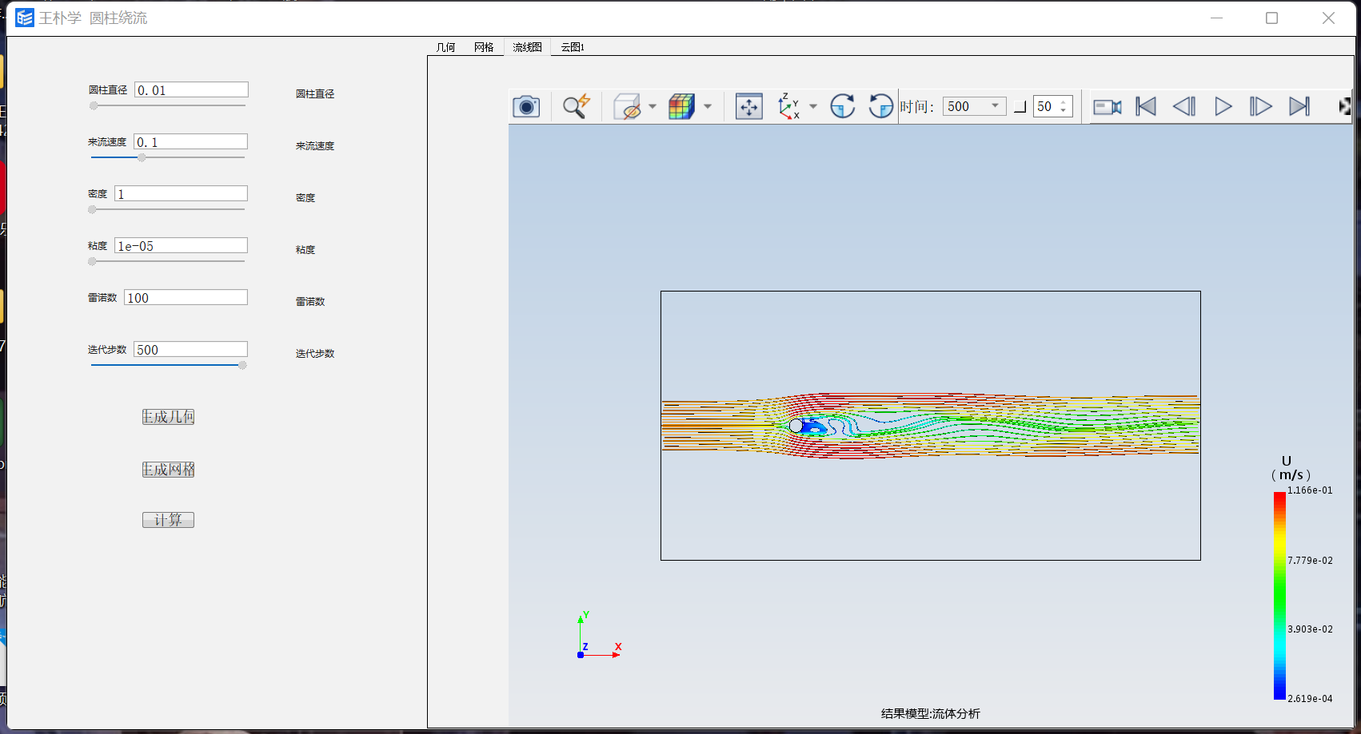
Task: Click the 生成几何 button
Action: (168, 417)
